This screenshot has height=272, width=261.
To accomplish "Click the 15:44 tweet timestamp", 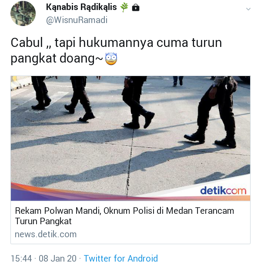I will coord(21,259).
